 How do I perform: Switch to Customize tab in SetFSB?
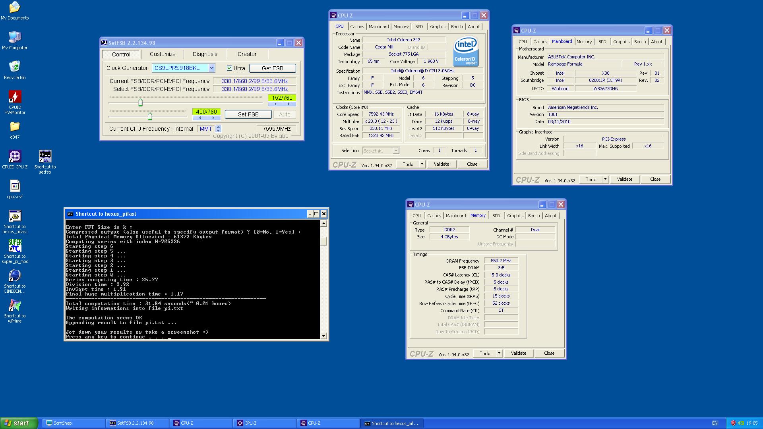(x=163, y=54)
